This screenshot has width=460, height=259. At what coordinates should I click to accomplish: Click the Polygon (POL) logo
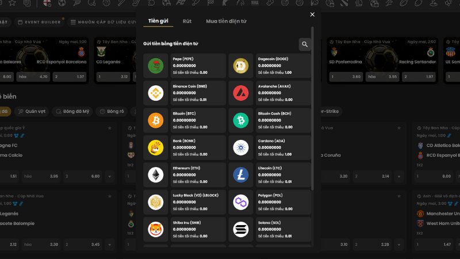click(241, 203)
